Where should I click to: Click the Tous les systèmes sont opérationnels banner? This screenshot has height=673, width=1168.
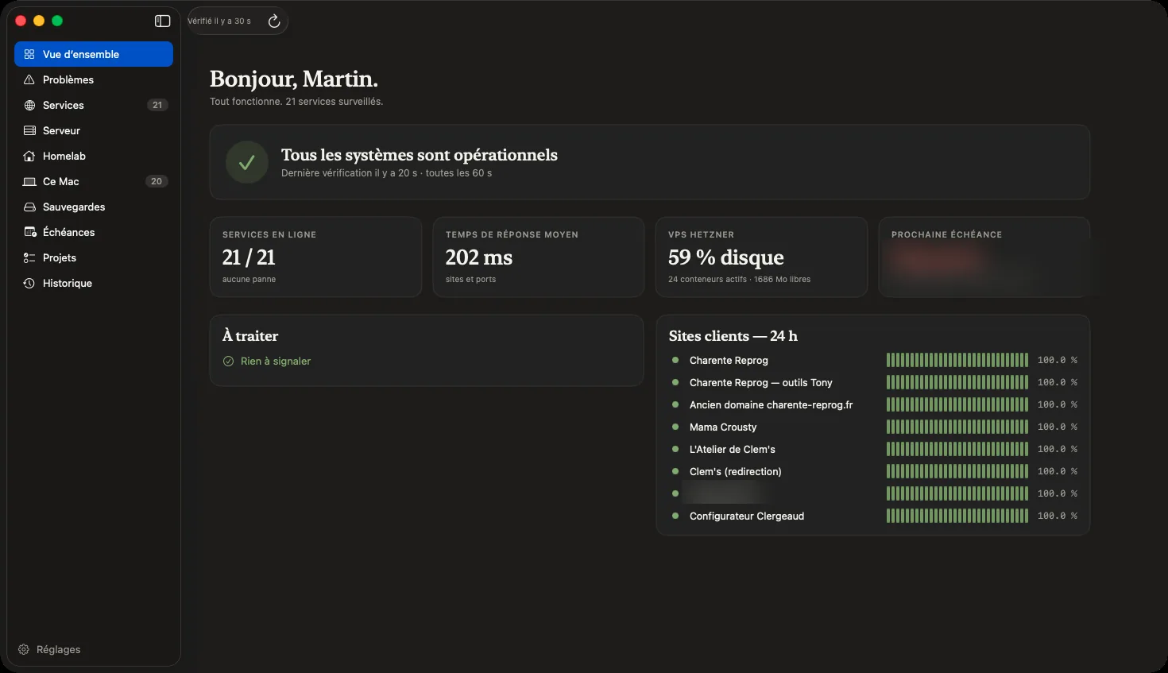point(650,162)
